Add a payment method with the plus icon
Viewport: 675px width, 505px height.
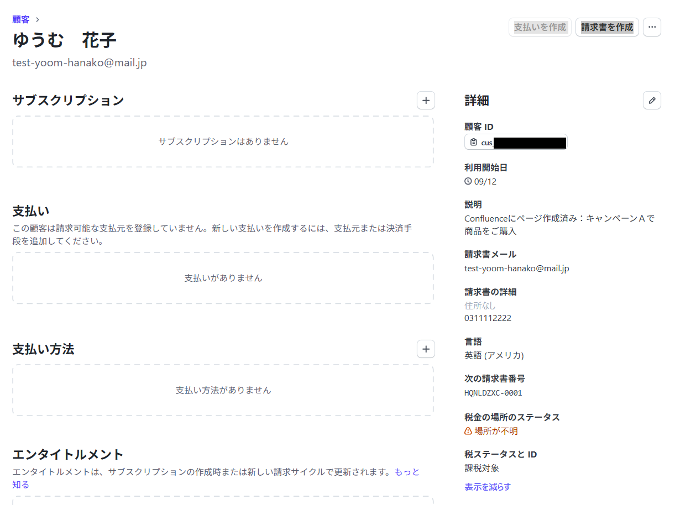[x=426, y=349]
